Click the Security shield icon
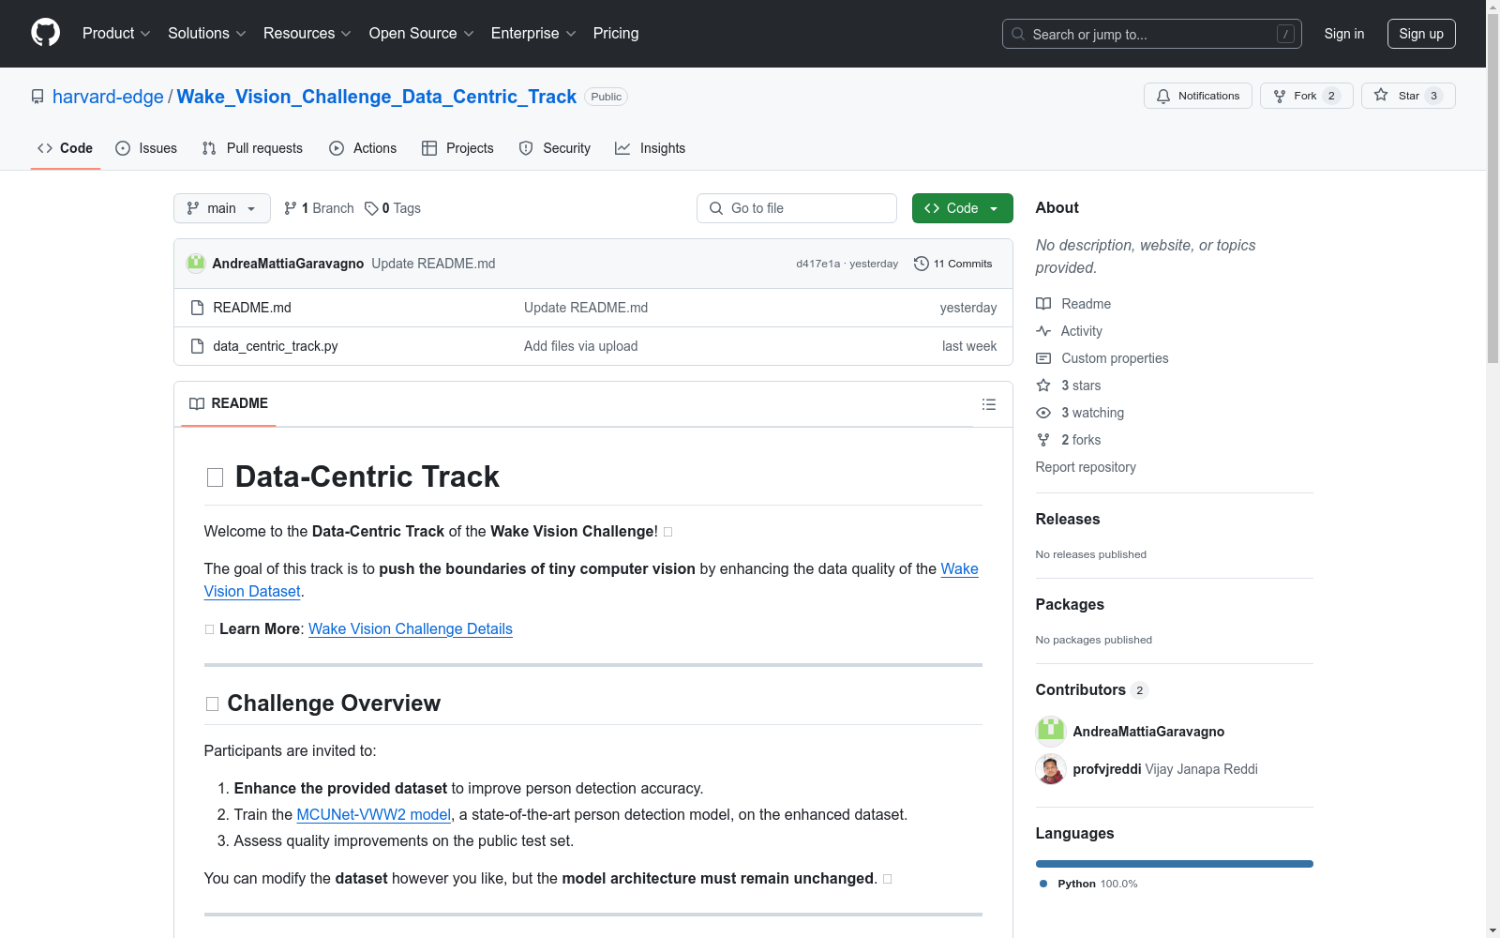1500x938 pixels. pos(526,148)
